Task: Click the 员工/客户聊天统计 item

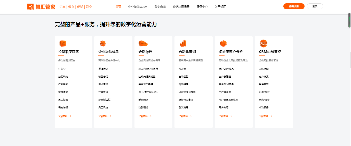Action: (x=149, y=92)
